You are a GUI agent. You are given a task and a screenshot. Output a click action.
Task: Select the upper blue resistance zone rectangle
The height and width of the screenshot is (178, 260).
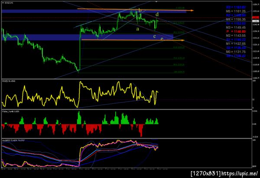(94, 11)
